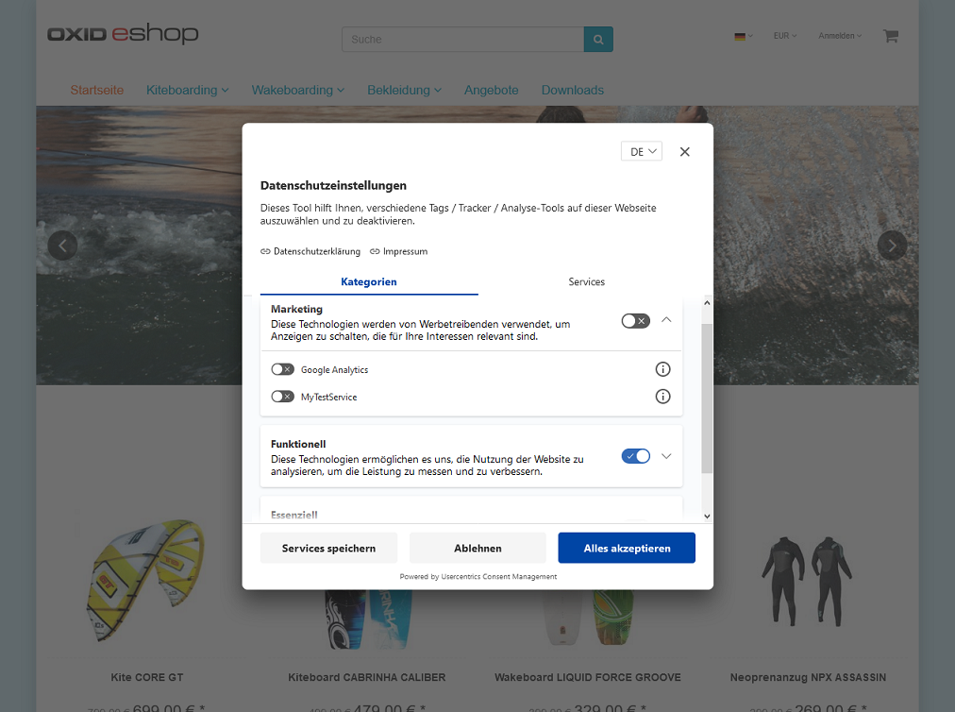955x712 pixels.
Task: Collapse the Marketing category section
Action: point(666,320)
